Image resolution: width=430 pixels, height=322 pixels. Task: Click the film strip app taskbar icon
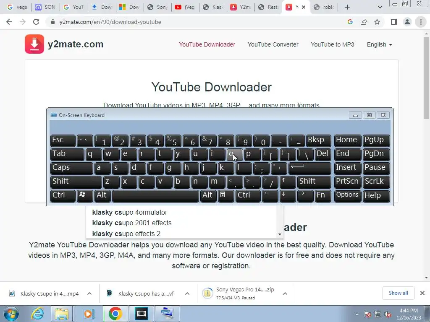pos(141,314)
